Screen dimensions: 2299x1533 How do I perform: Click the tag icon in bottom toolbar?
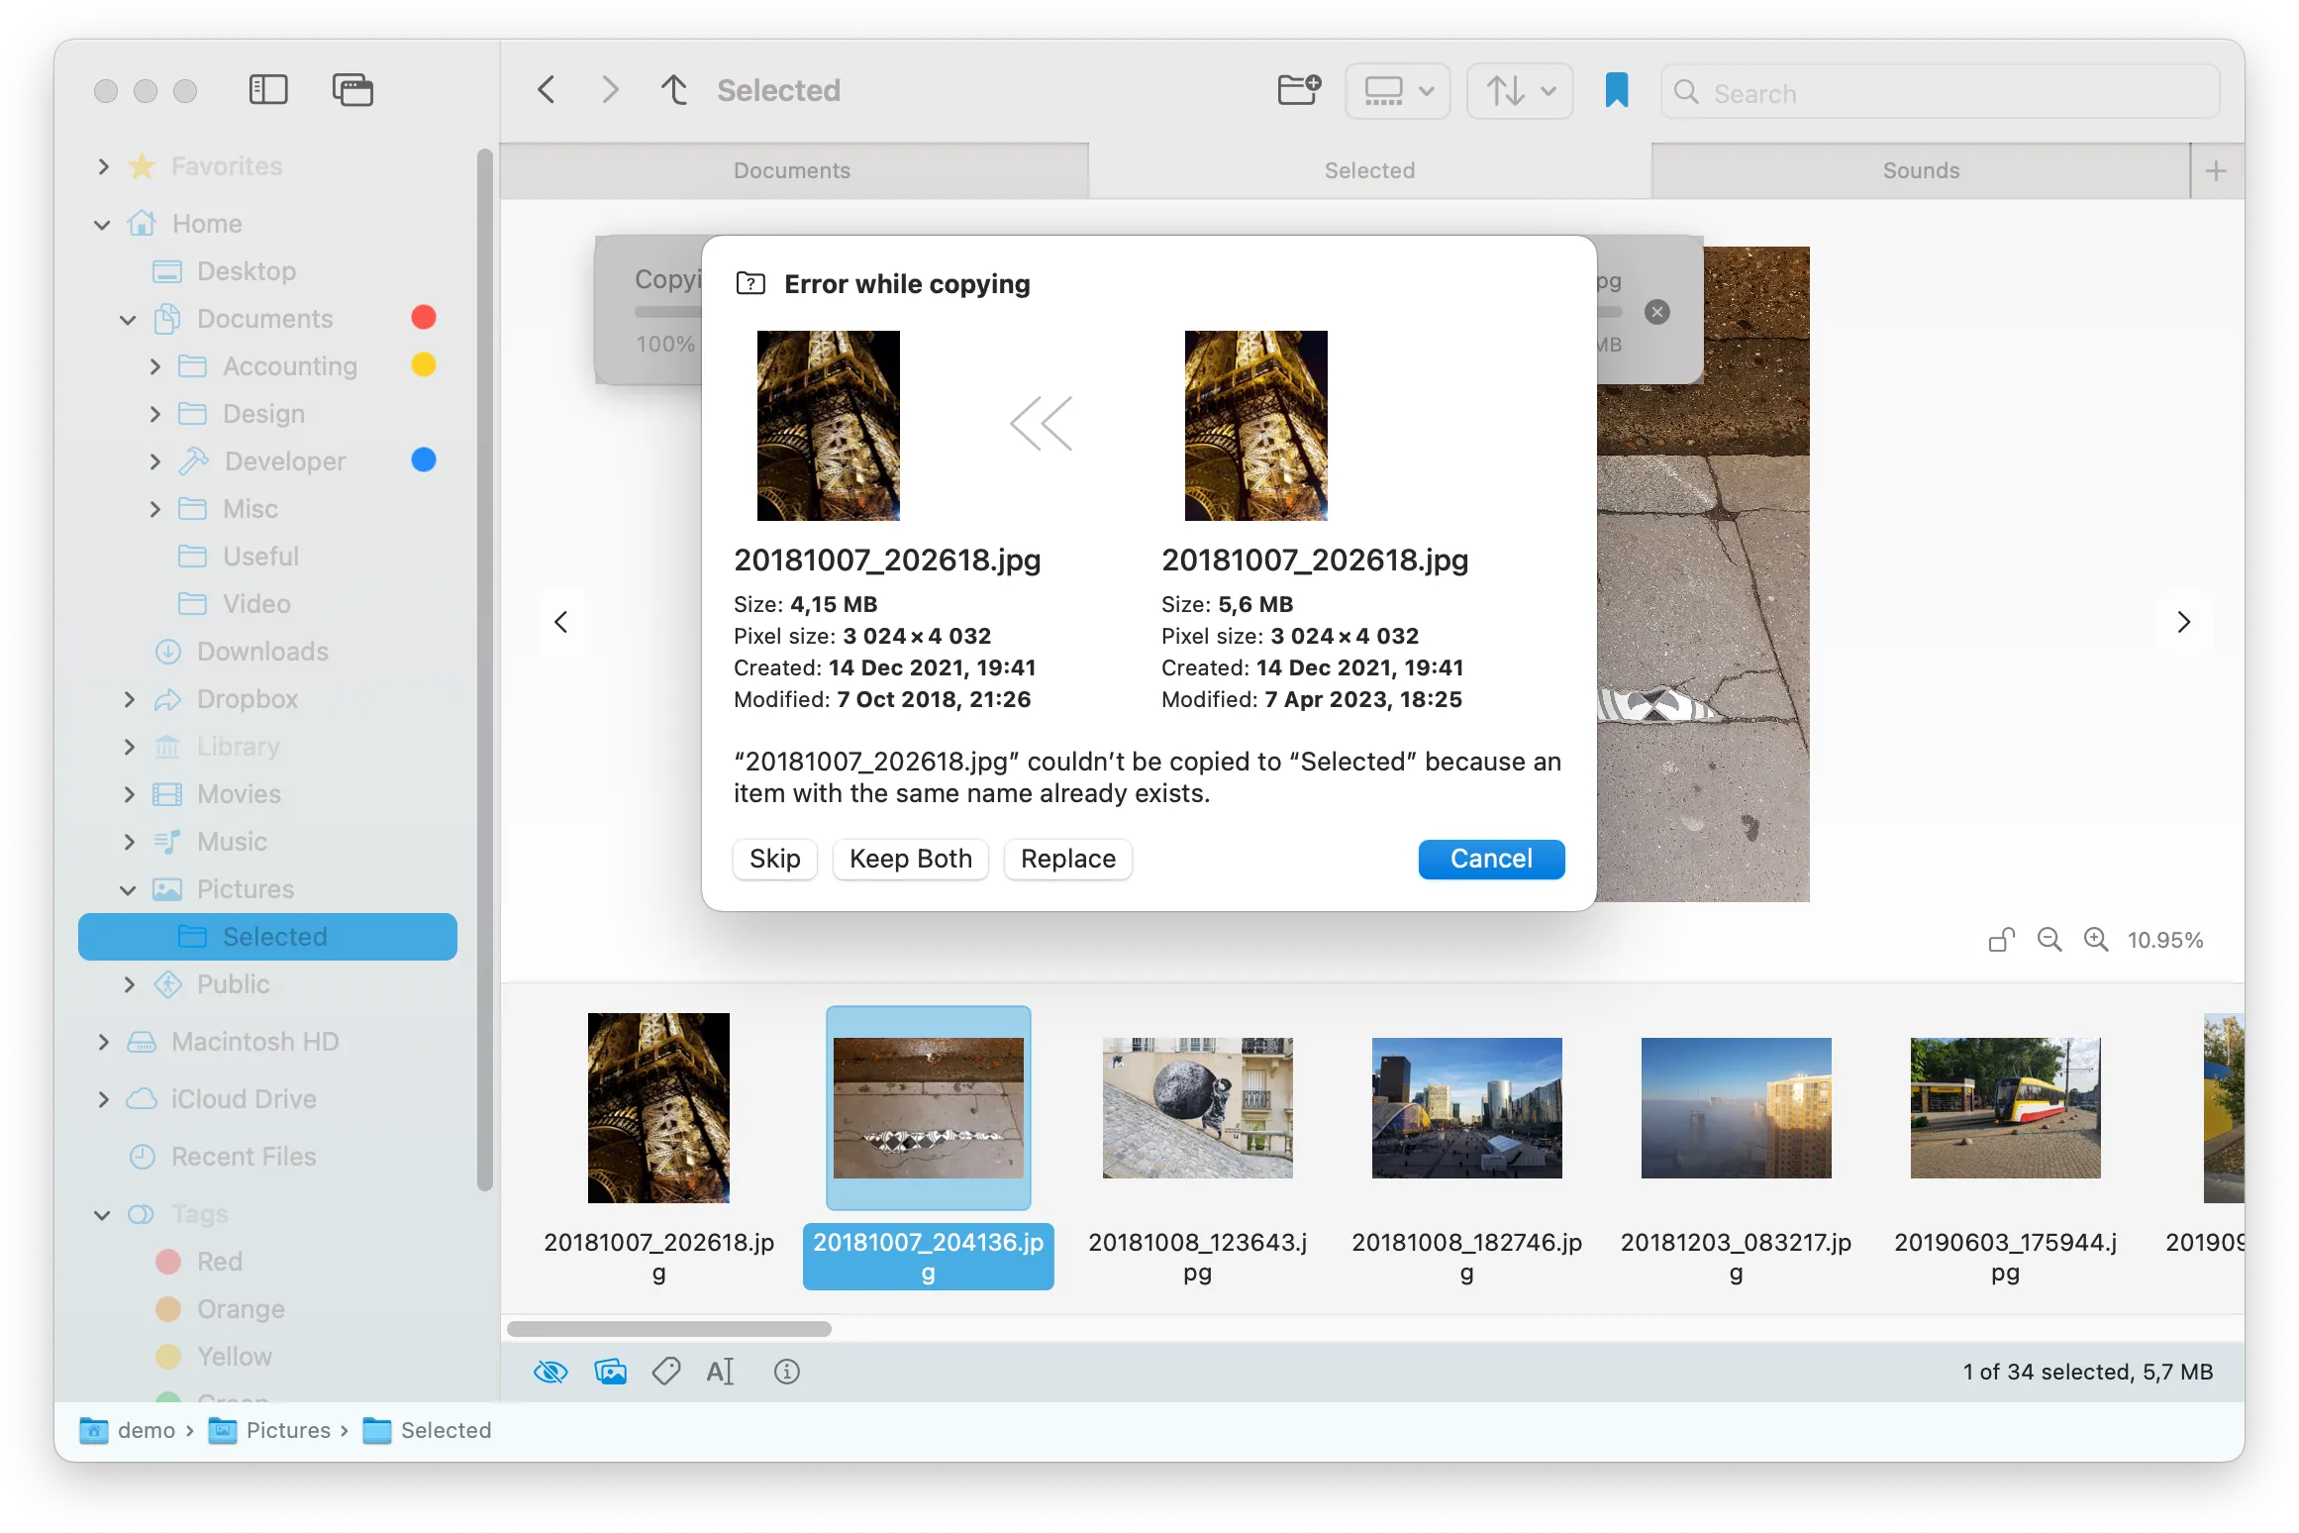[x=666, y=1372]
